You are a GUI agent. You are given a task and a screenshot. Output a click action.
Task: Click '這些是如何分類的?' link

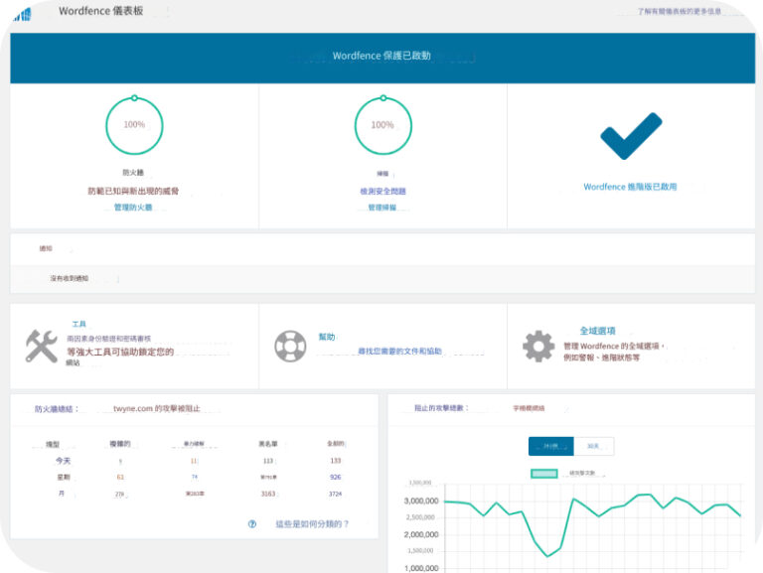click(312, 523)
